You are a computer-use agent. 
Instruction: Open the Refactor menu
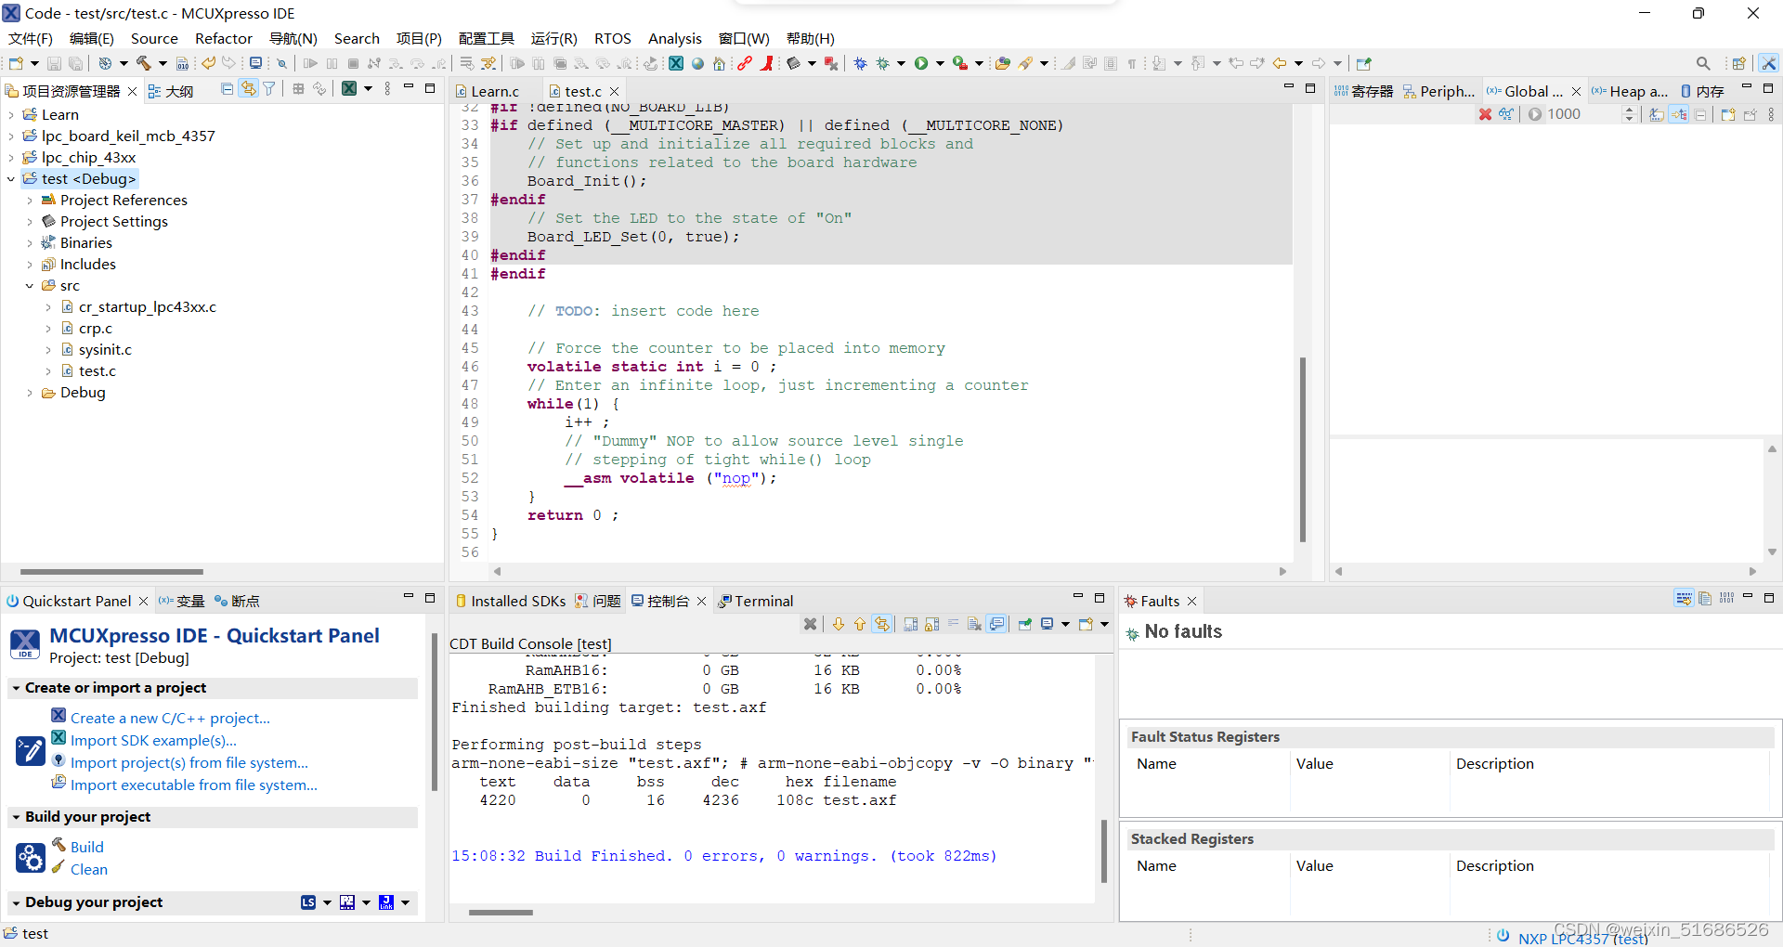tap(224, 38)
